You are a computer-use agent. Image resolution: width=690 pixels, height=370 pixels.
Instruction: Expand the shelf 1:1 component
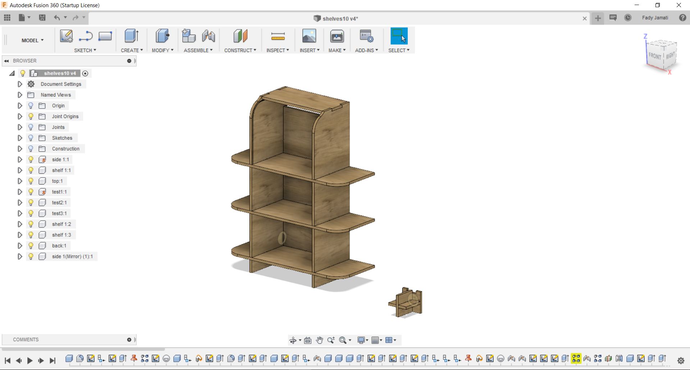(x=20, y=170)
